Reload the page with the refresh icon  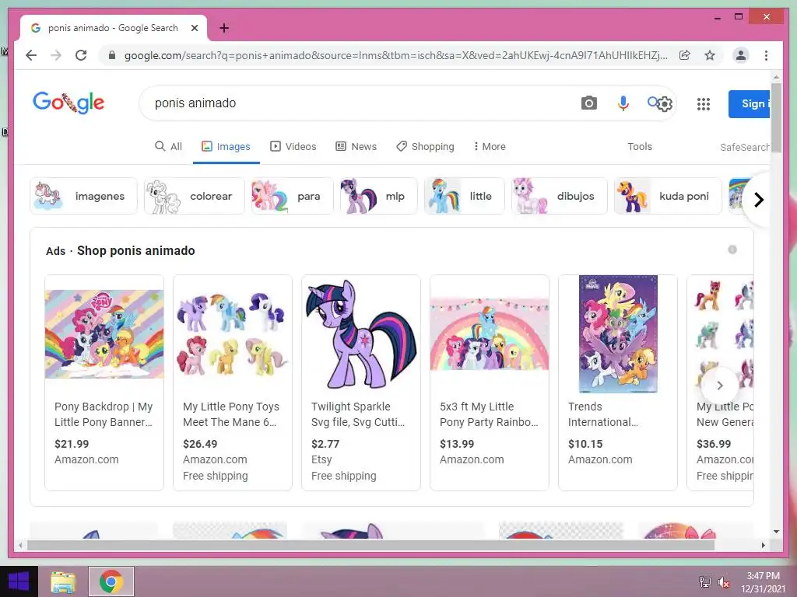tap(81, 55)
